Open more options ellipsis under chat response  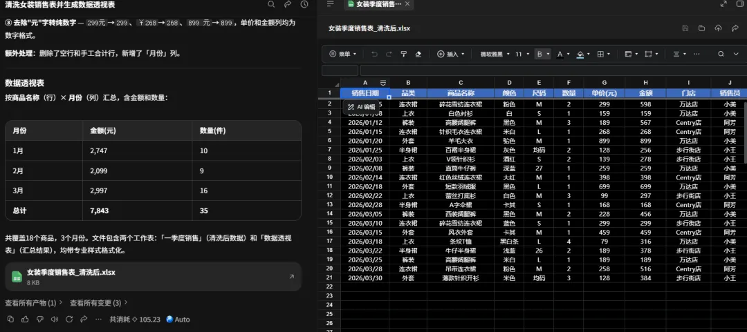[x=99, y=319]
